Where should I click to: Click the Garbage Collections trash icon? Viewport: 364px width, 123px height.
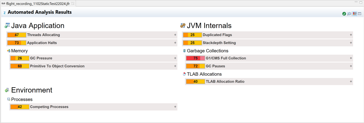click(x=184, y=51)
